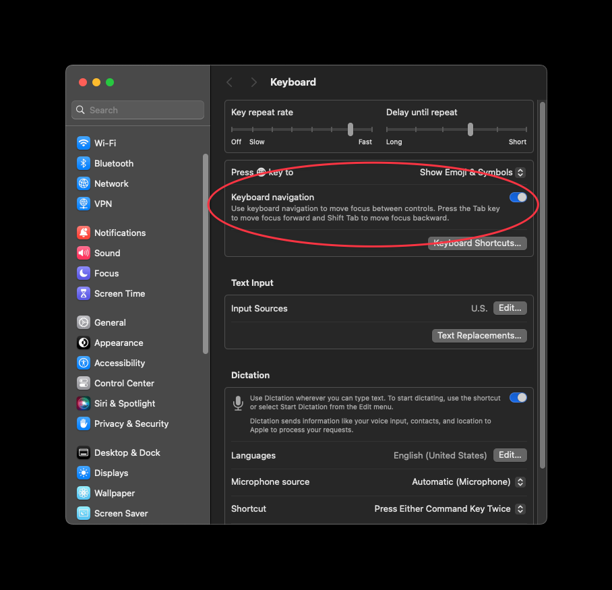The width and height of the screenshot is (612, 590).
Task: Select the Accessibility icon
Action: (83, 363)
